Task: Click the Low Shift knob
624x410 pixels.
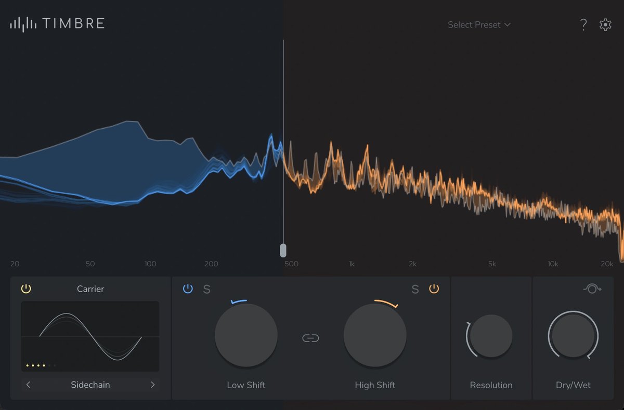Action: (x=246, y=335)
